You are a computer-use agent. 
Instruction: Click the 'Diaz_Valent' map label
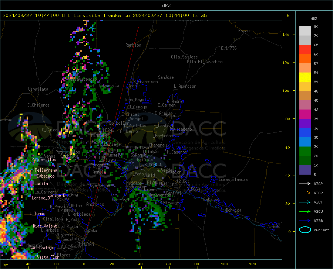coord(45,226)
